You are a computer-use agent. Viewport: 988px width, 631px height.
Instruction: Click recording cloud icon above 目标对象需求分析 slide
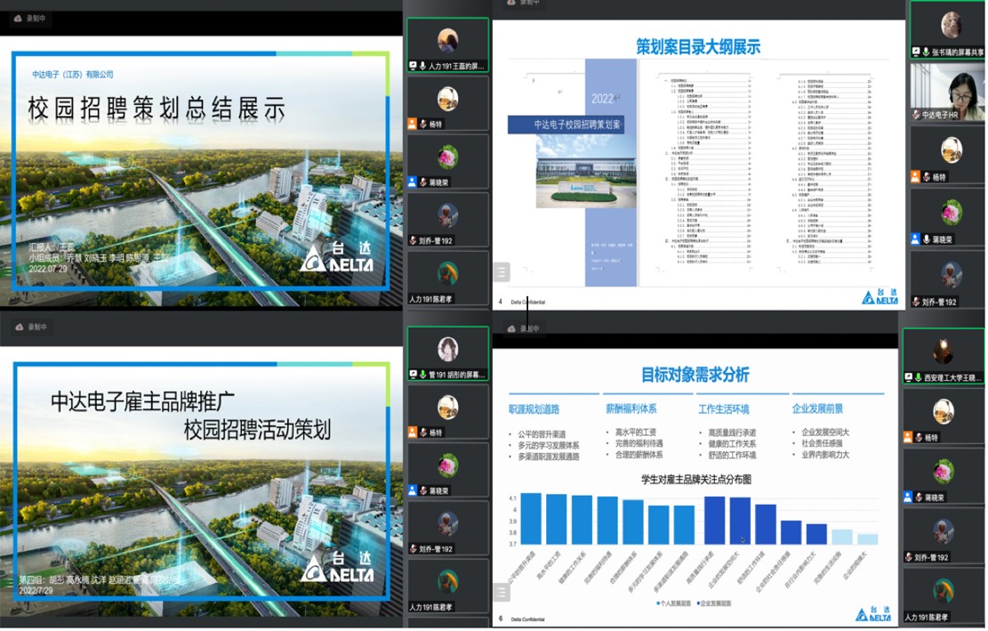[x=512, y=328]
